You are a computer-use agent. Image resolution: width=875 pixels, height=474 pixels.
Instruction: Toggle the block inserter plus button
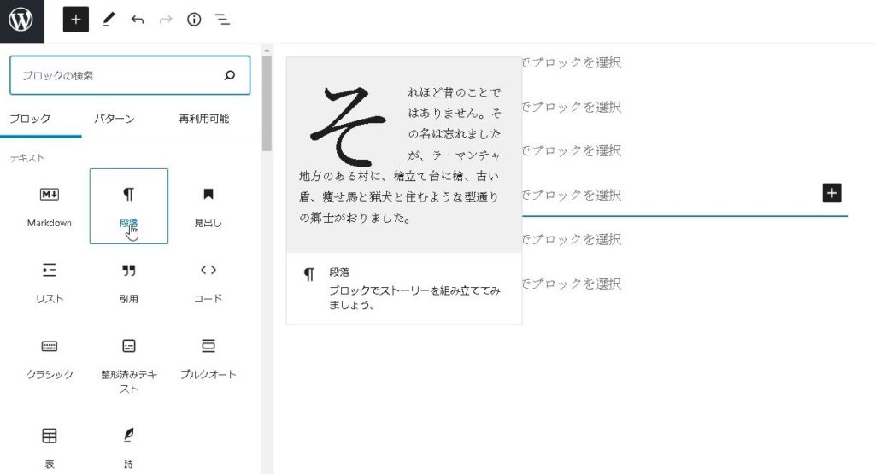click(76, 20)
